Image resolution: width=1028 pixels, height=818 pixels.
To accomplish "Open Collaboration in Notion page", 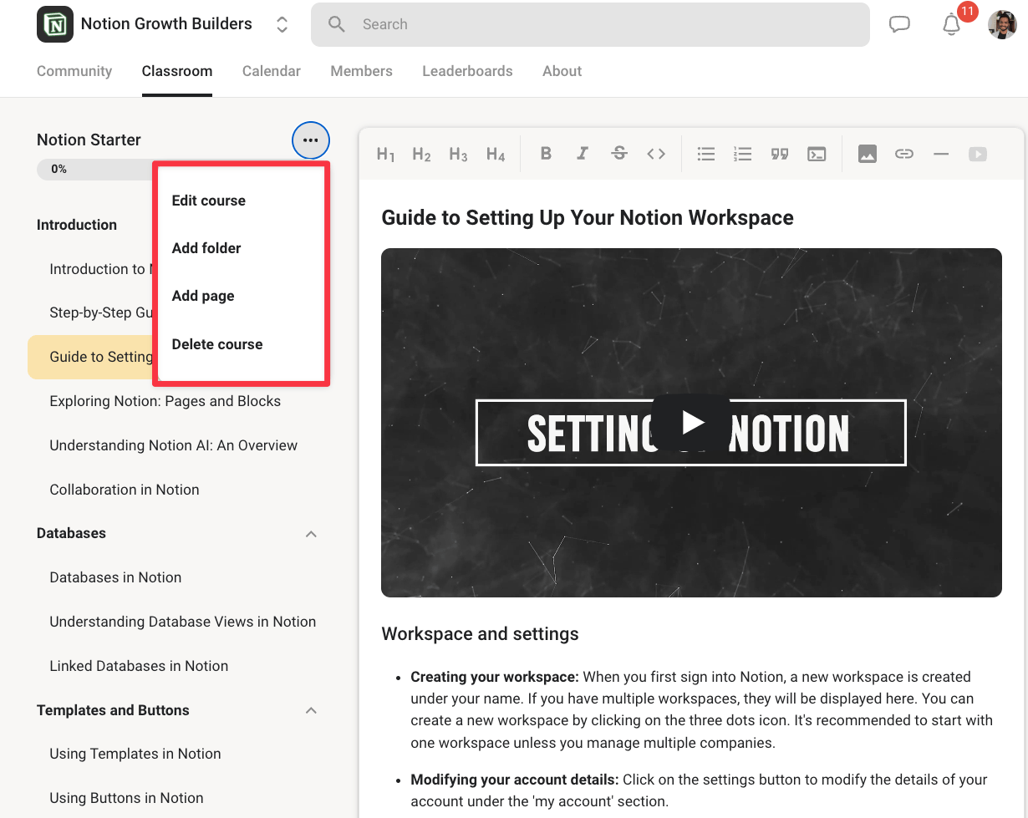I will point(125,490).
